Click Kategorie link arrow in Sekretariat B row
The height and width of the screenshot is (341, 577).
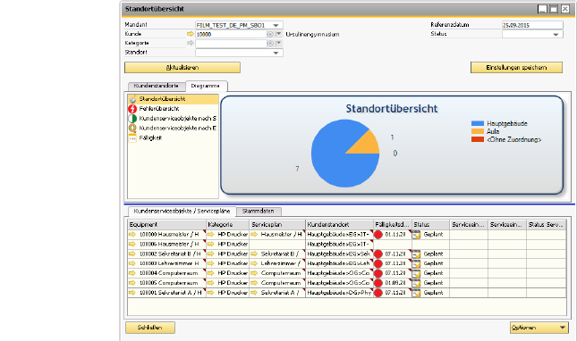click(x=211, y=254)
